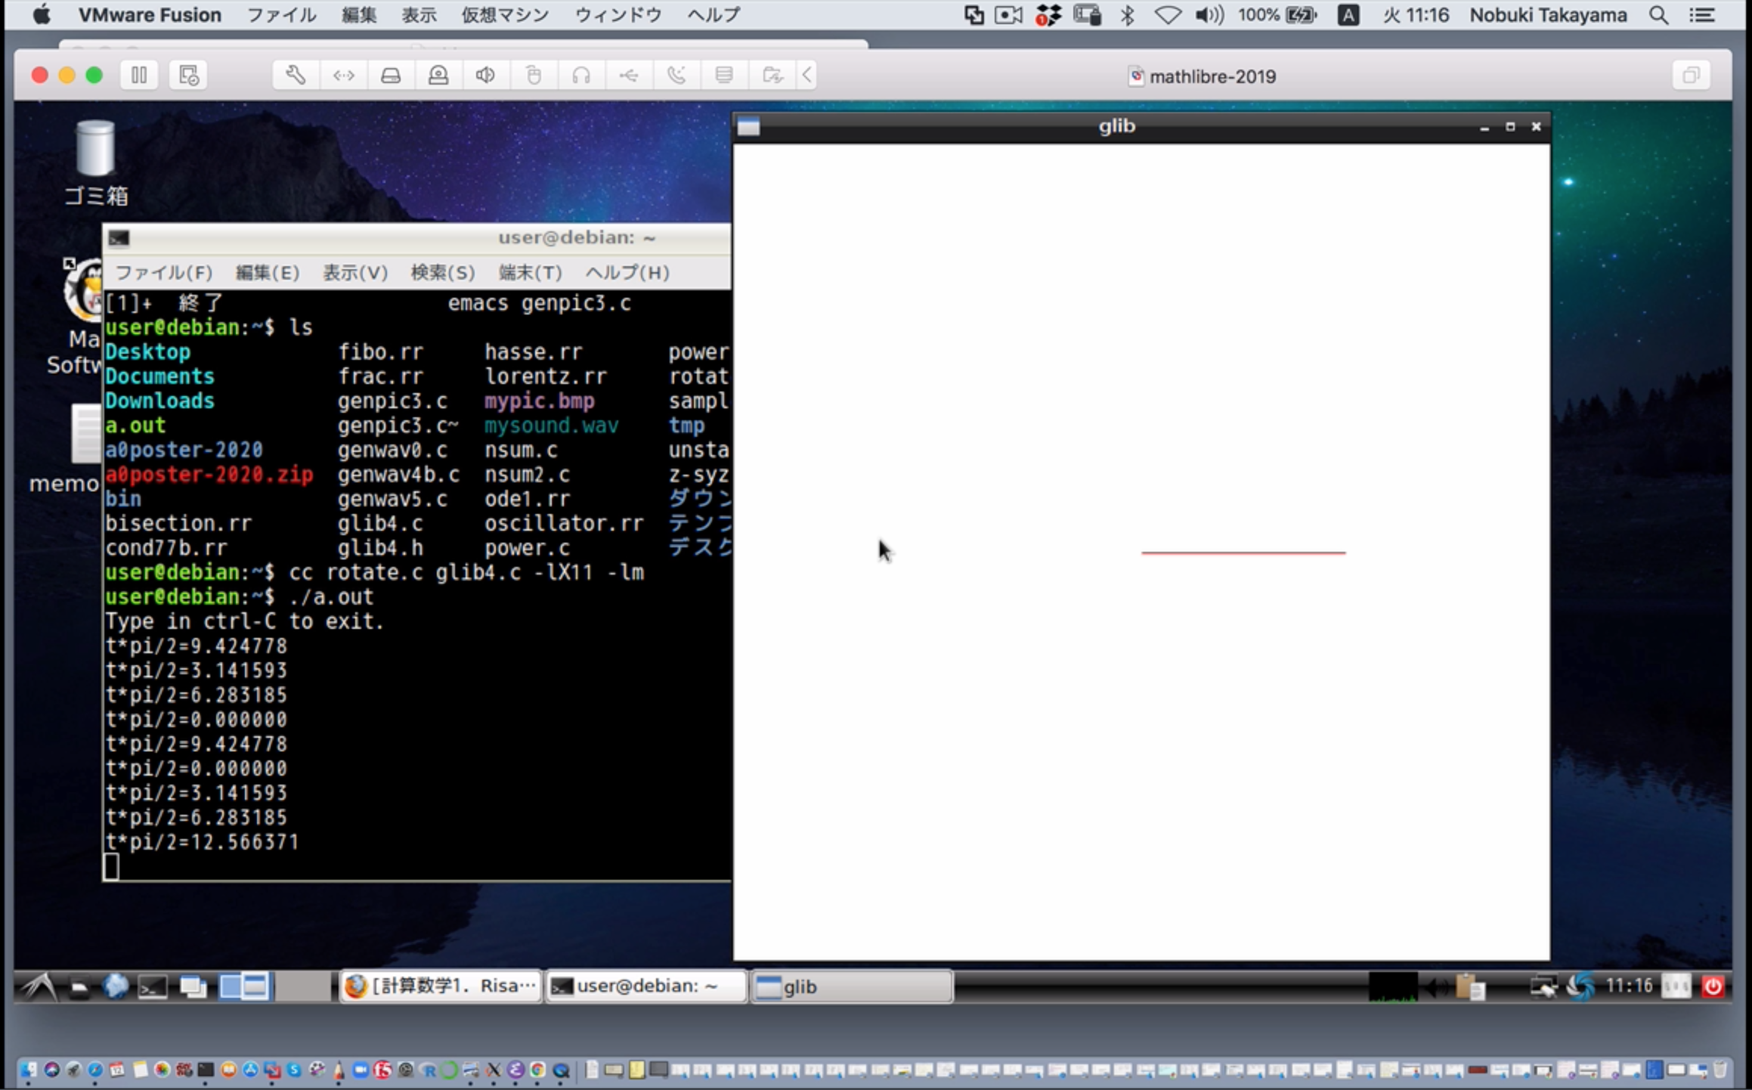
Task: Click a0poster-2020.zip in terminal listing
Action: 209,474
